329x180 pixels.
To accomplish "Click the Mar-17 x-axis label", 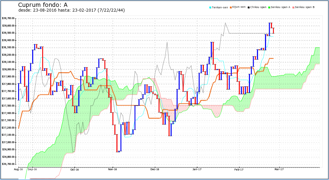I will pyautogui.click(x=279, y=169).
